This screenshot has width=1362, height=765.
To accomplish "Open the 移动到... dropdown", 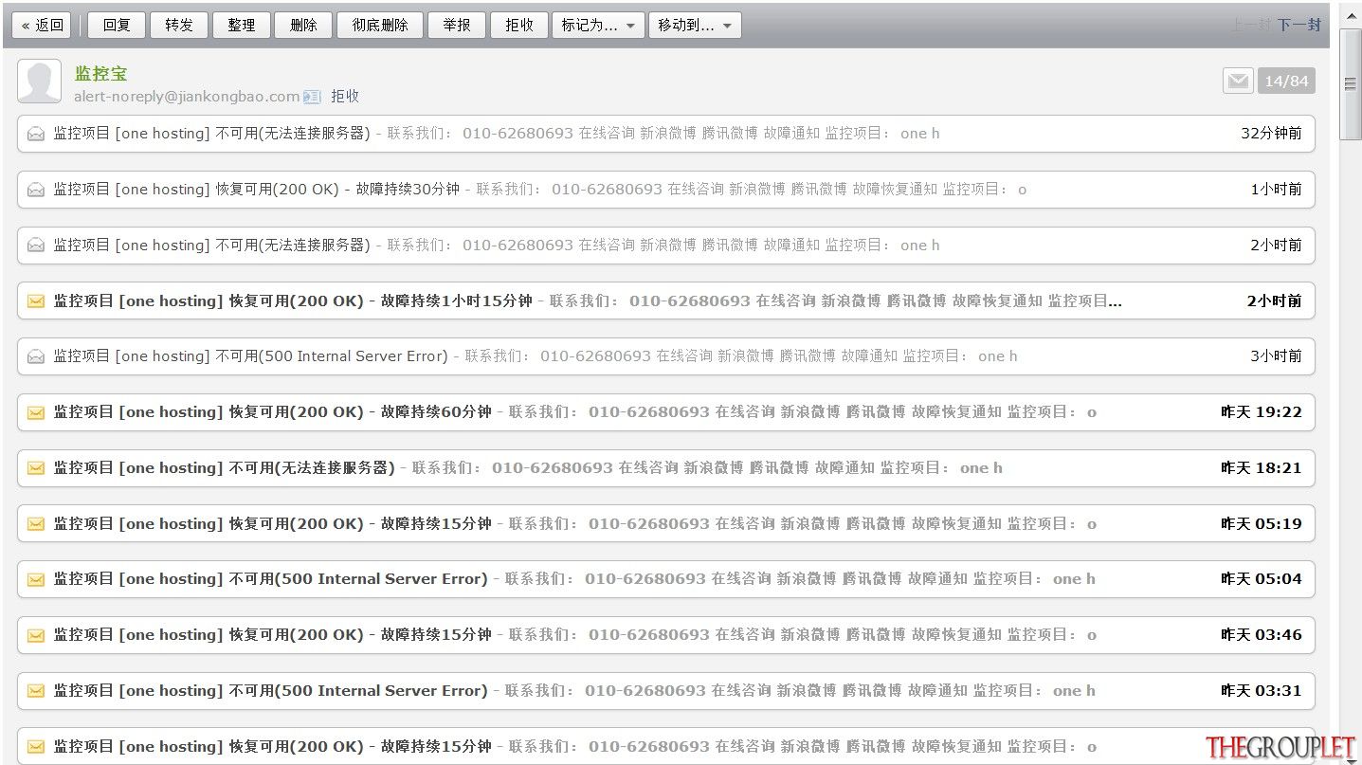I will tap(695, 26).
